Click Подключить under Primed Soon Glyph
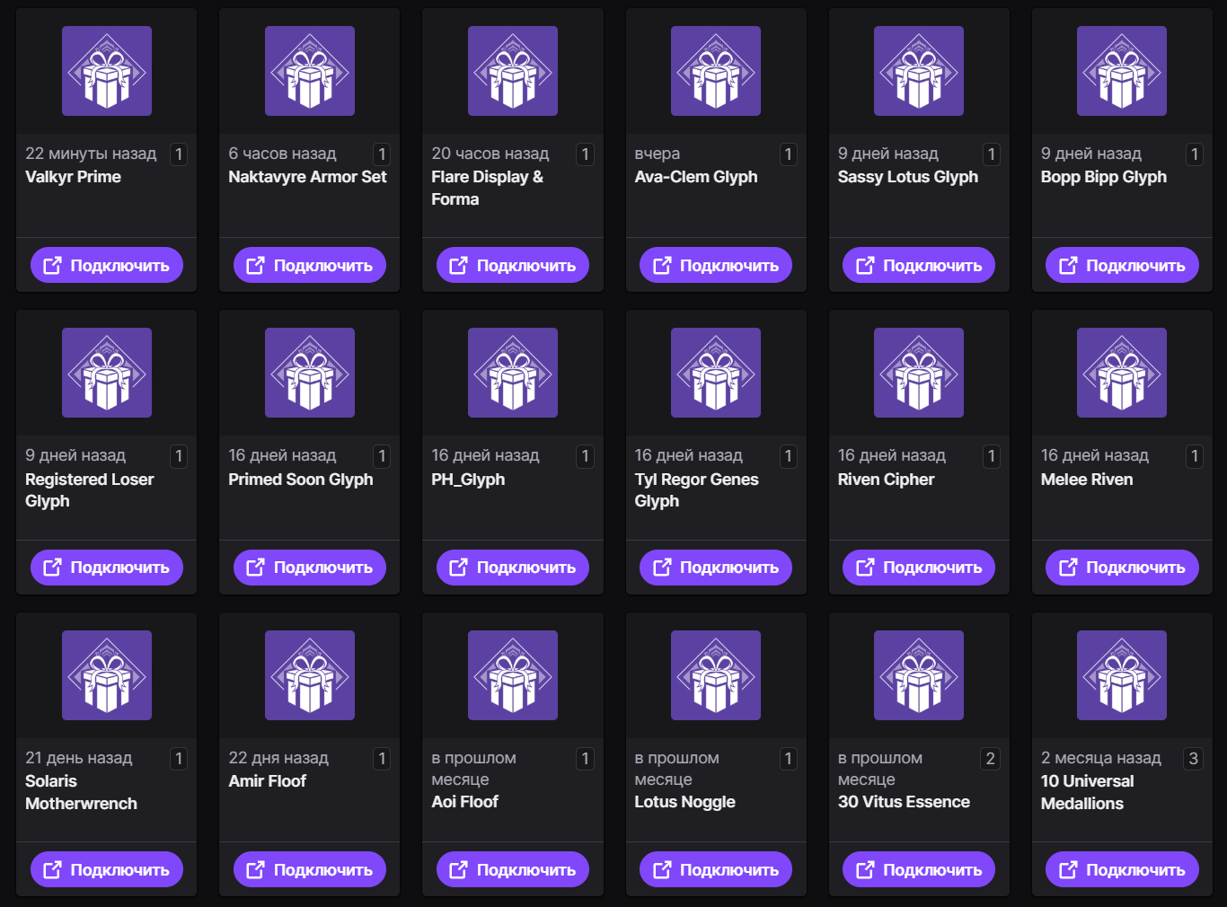 (x=310, y=568)
